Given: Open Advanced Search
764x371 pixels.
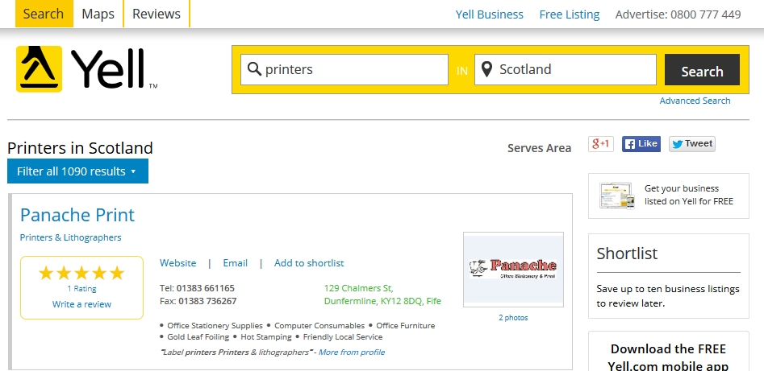Looking at the screenshot, I should point(695,101).
